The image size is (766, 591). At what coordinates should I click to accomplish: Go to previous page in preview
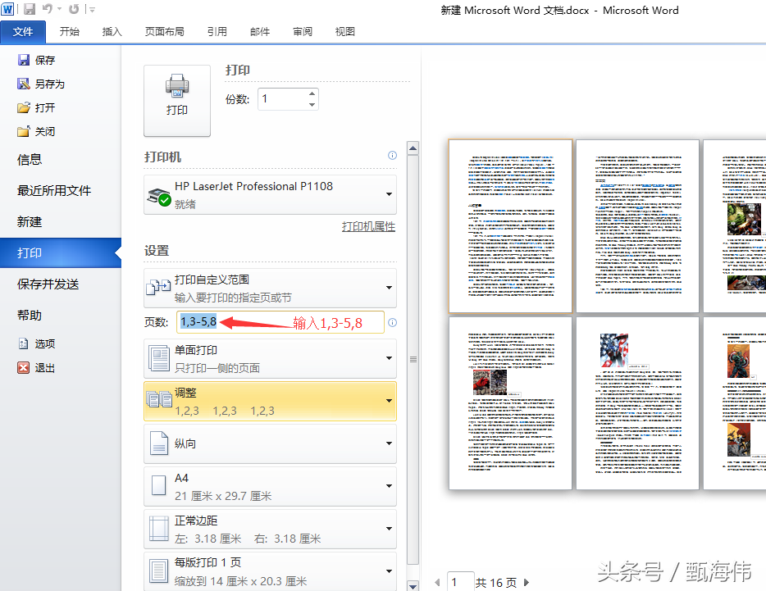click(437, 582)
